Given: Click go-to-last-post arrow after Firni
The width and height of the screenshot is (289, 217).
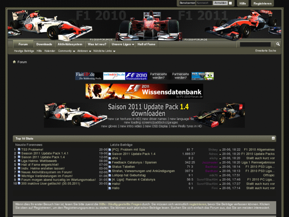Looking at the screenshot, I should coord(220,188).
